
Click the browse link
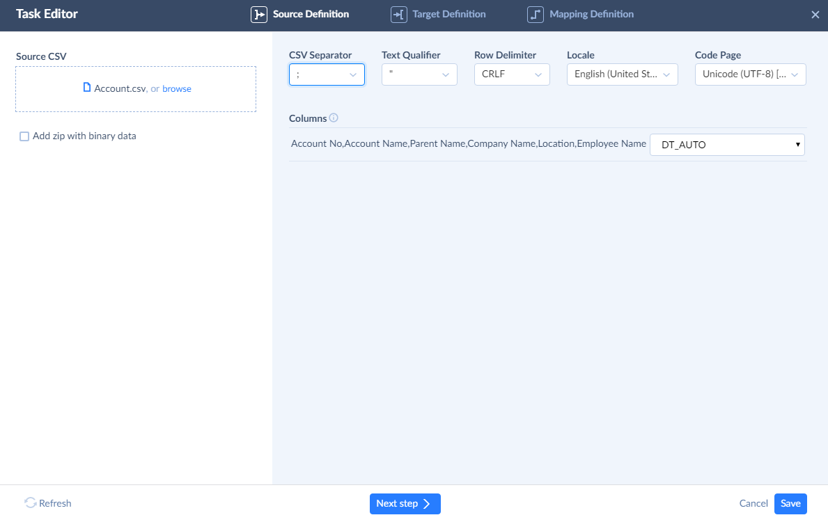pyautogui.click(x=177, y=88)
